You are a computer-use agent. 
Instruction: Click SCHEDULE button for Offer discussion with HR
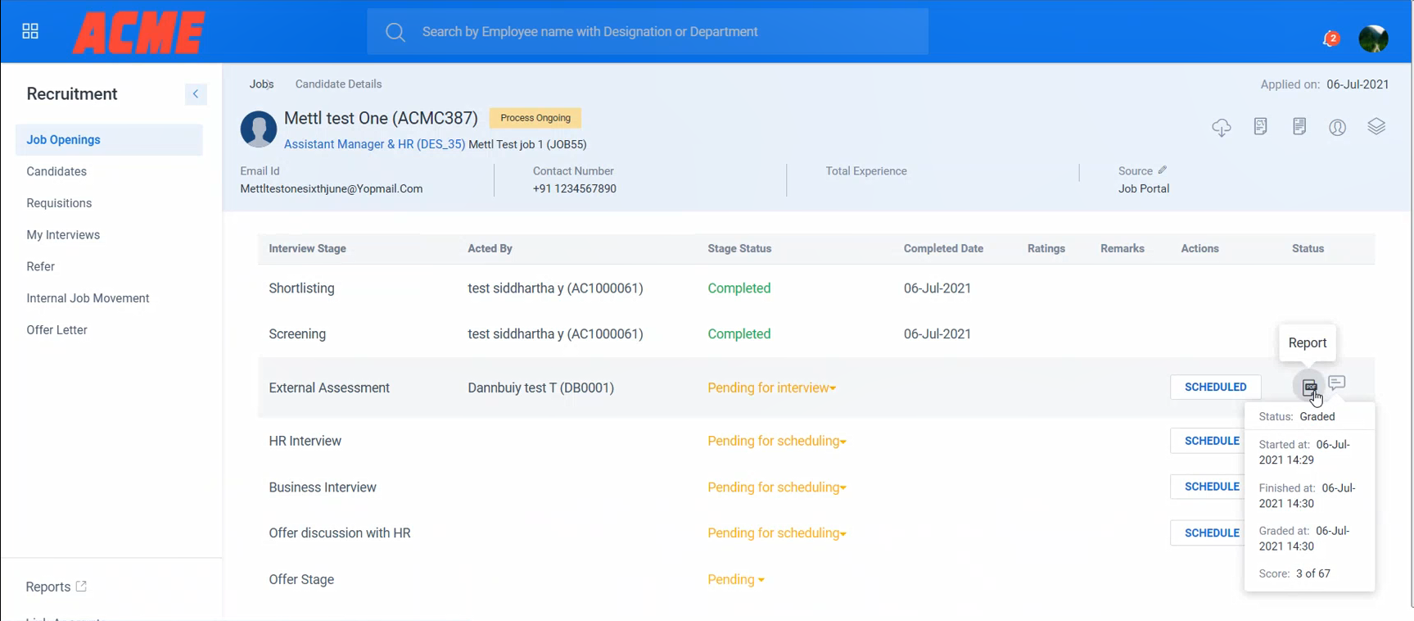point(1208,533)
